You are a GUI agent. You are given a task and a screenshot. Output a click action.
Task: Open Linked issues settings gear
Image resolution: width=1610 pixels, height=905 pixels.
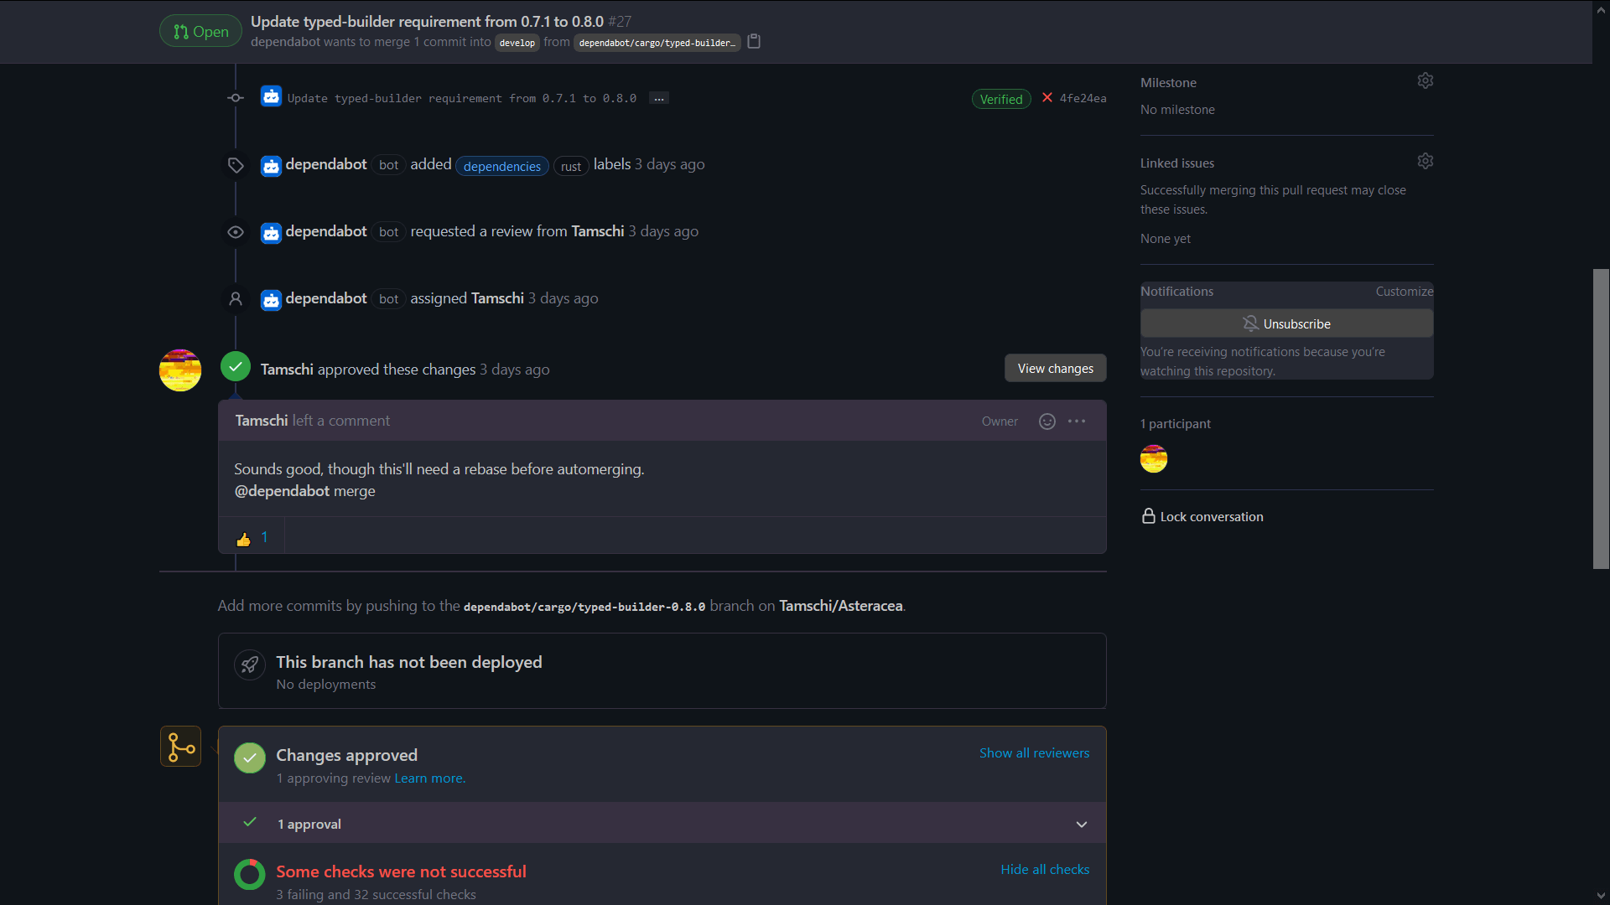pyautogui.click(x=1425, y=162)
